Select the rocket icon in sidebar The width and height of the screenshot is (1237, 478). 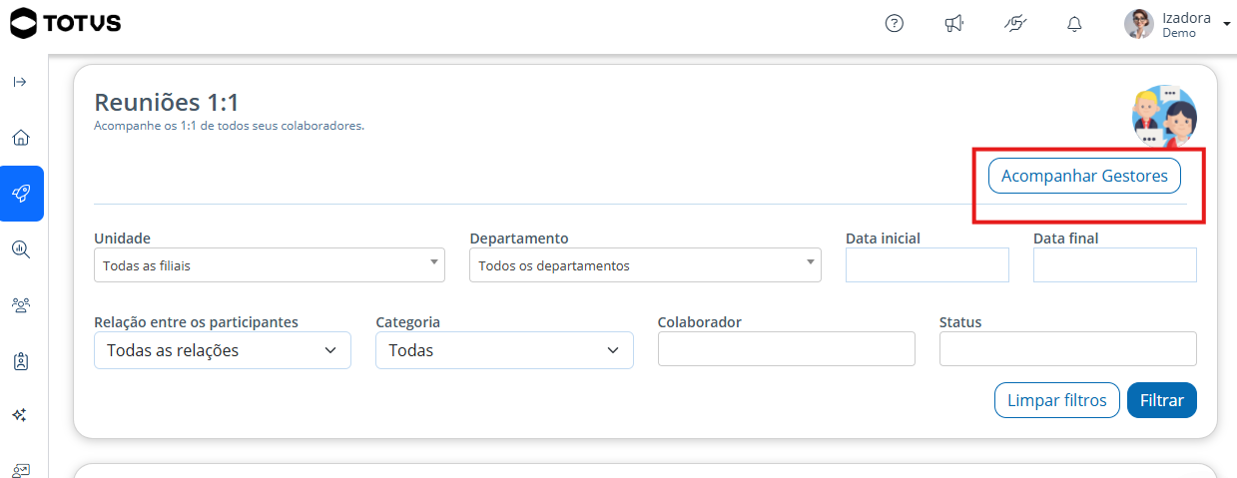coord(22,194)
